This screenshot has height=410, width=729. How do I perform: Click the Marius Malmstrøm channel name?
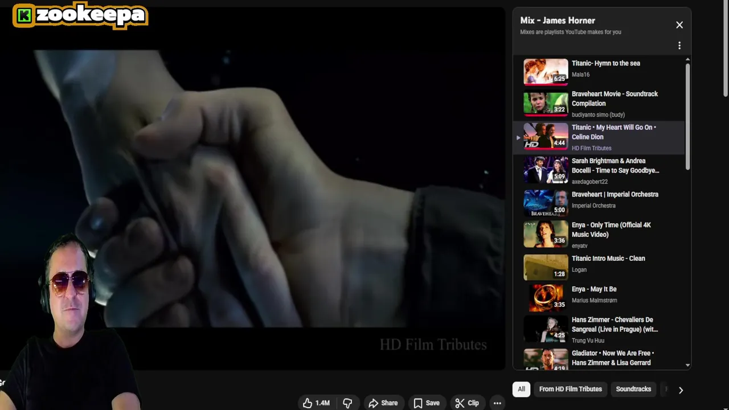594,300
